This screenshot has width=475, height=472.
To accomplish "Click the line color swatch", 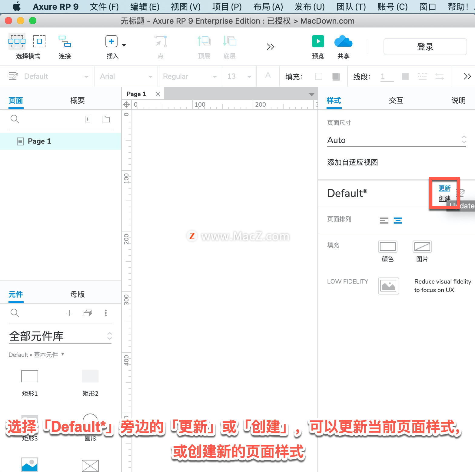I will point(405,76).
